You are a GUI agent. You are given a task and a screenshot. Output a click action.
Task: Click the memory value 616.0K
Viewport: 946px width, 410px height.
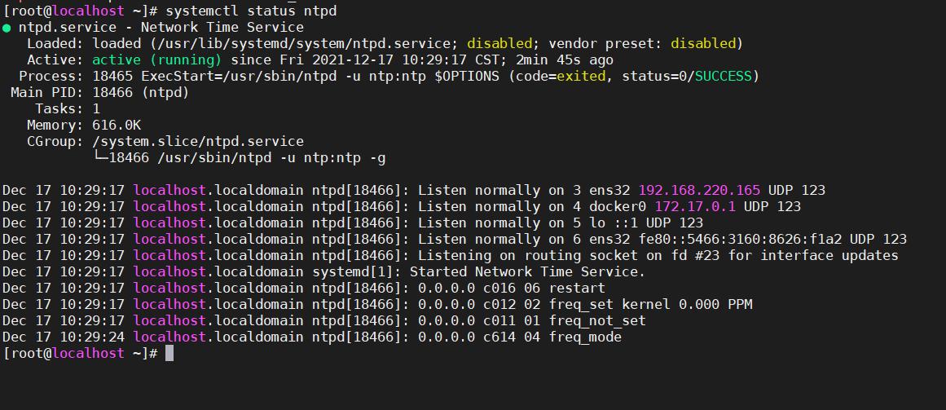point(117,125)
